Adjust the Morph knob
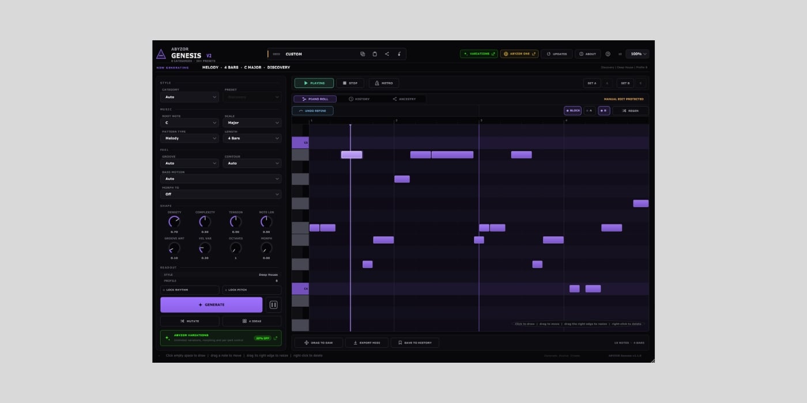 click(x=266, y=248)
